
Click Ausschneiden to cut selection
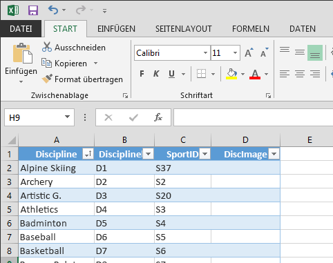(x=74, y=48)
